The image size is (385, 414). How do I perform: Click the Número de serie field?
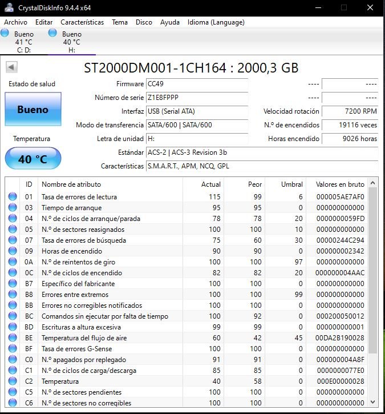(x=197, y=98)
